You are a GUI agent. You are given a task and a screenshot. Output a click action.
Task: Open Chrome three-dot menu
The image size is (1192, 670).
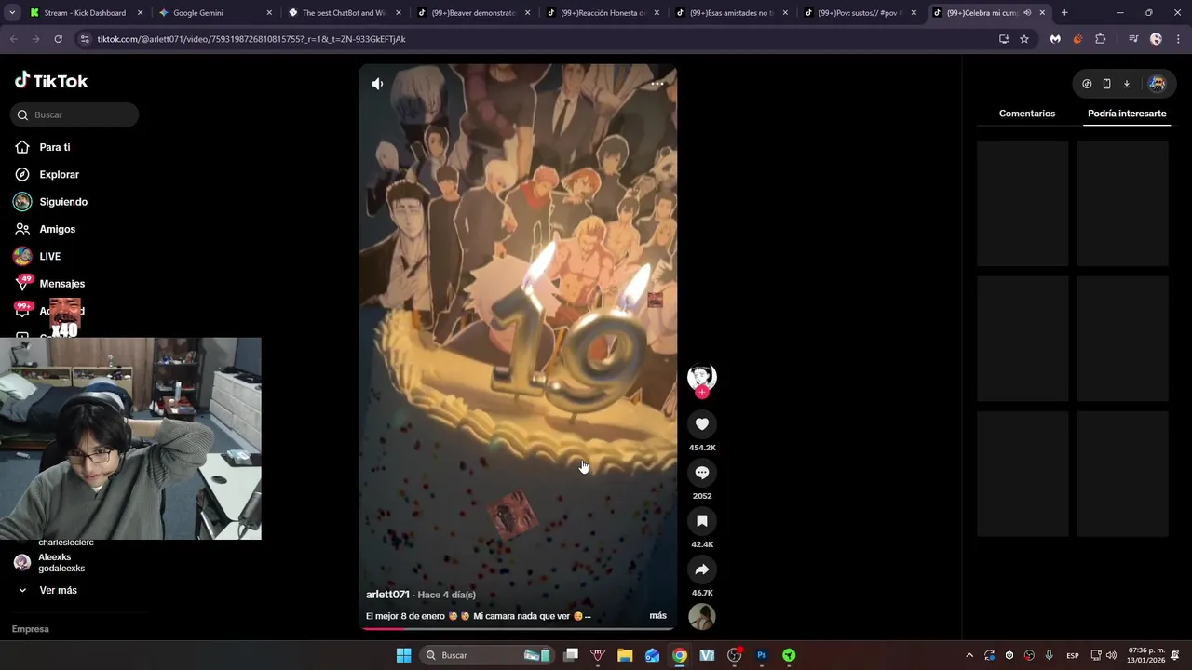(1177, 39)
